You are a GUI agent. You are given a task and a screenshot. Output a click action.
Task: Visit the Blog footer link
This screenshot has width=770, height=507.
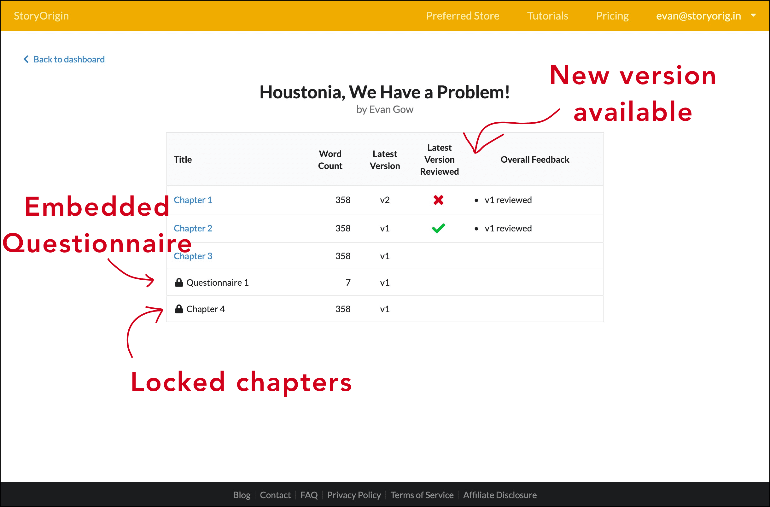(x=241, y=495)
